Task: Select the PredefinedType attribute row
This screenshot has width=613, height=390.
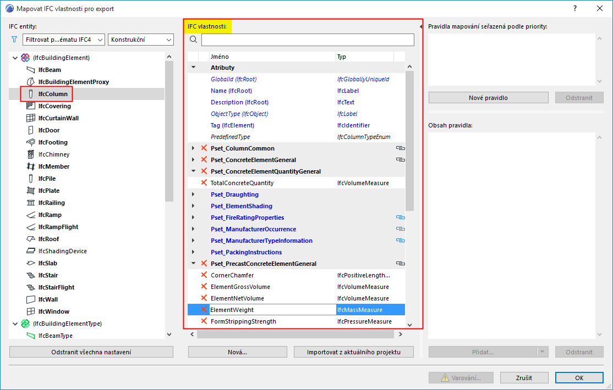Action: [x=297, y=137]
